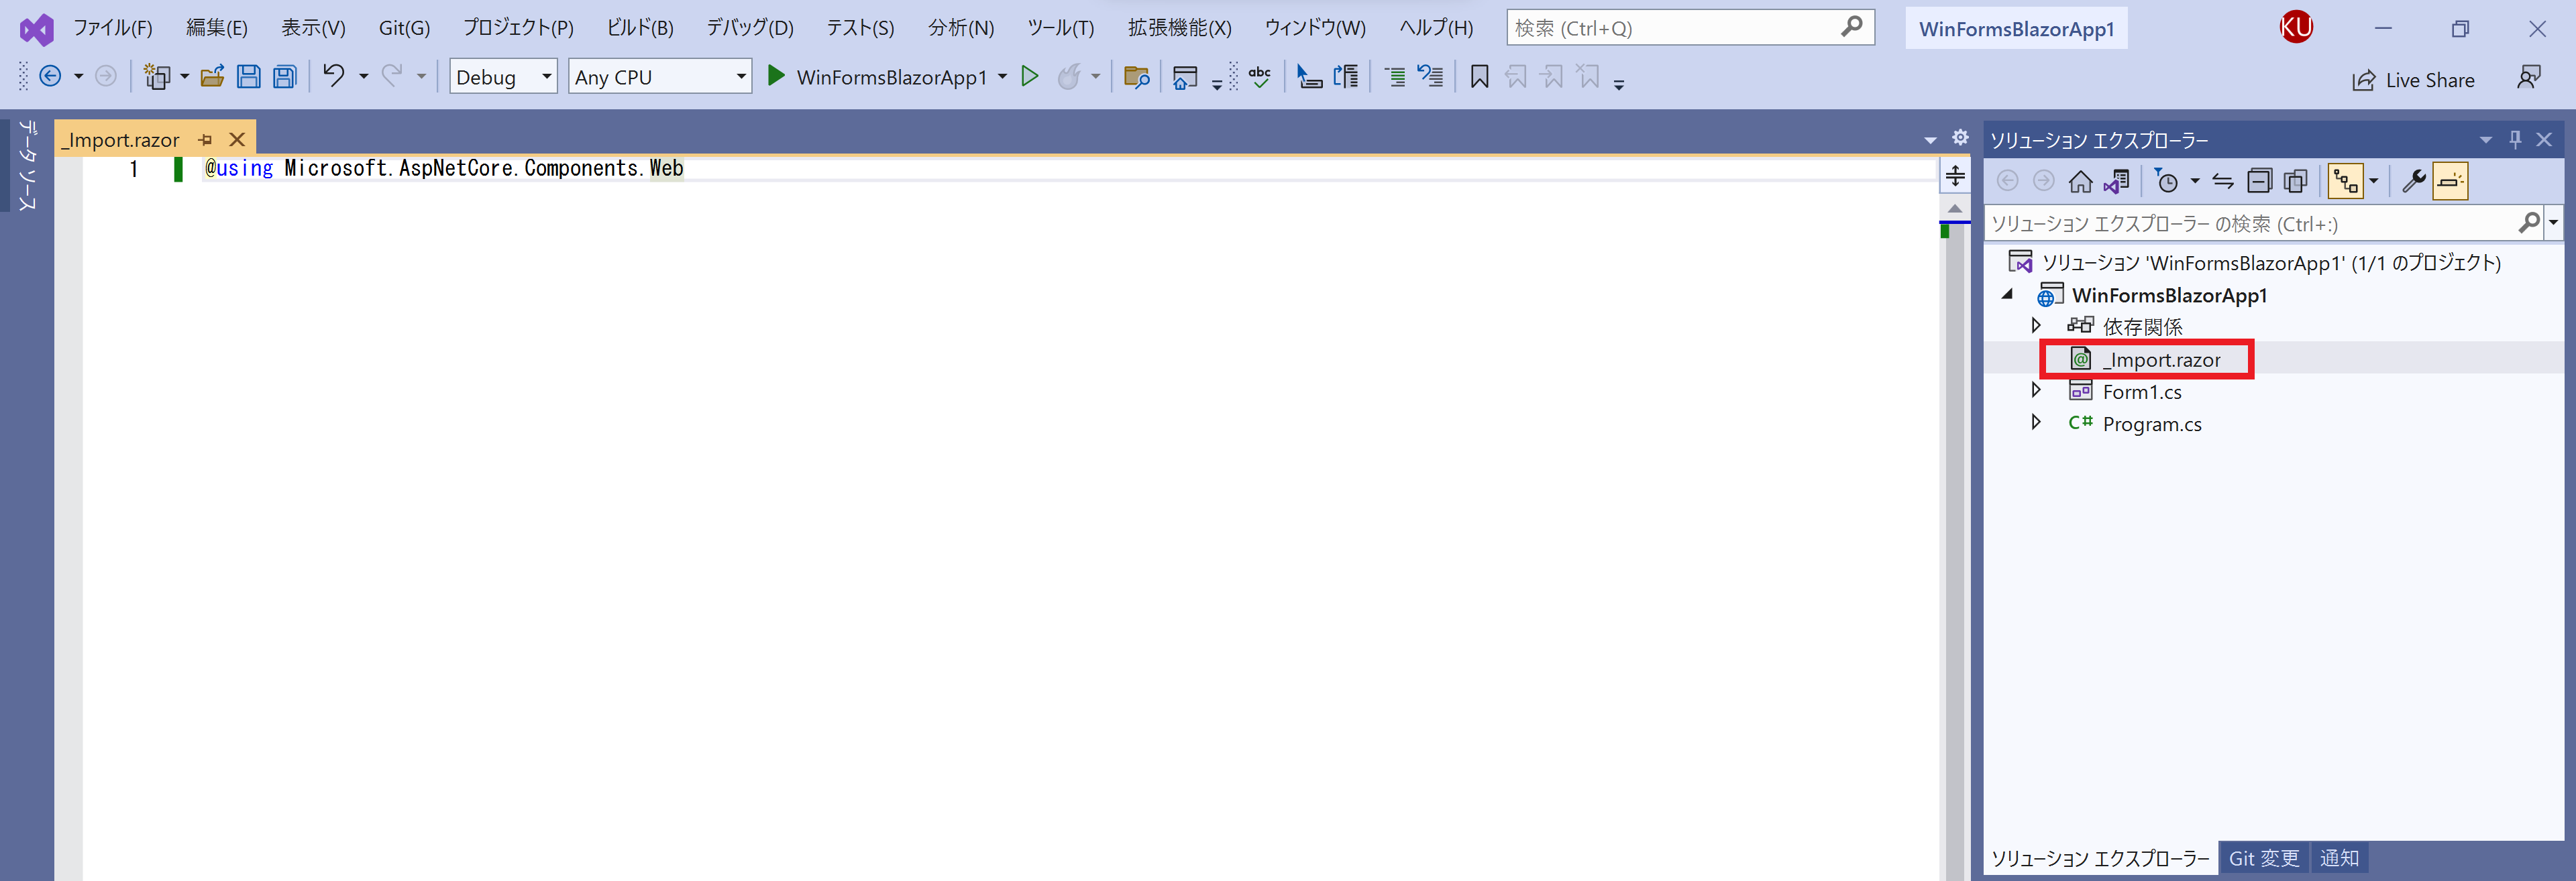
Task: Click Collapse All icon in Solution Explorer
Action: pyautogui.click(x=2259, y=181)
